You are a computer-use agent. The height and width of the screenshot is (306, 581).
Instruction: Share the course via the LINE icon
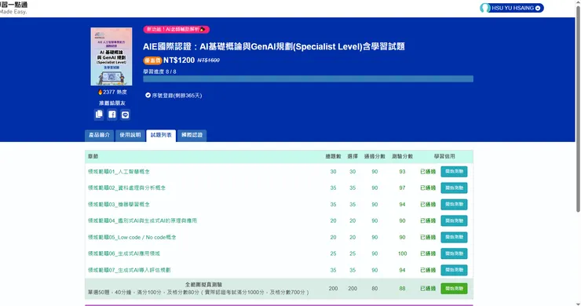click(126, 115)
